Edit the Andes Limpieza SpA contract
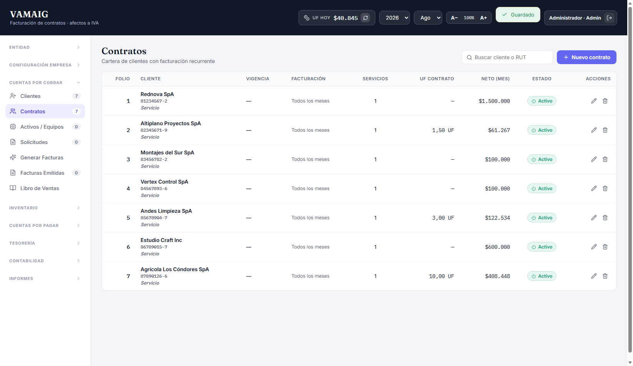The width and height of the screenshot is (633, 366). [594, 218]
